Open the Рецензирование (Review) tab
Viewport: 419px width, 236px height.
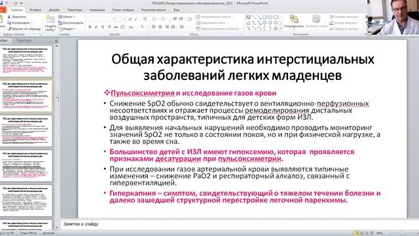coord(153,10)
